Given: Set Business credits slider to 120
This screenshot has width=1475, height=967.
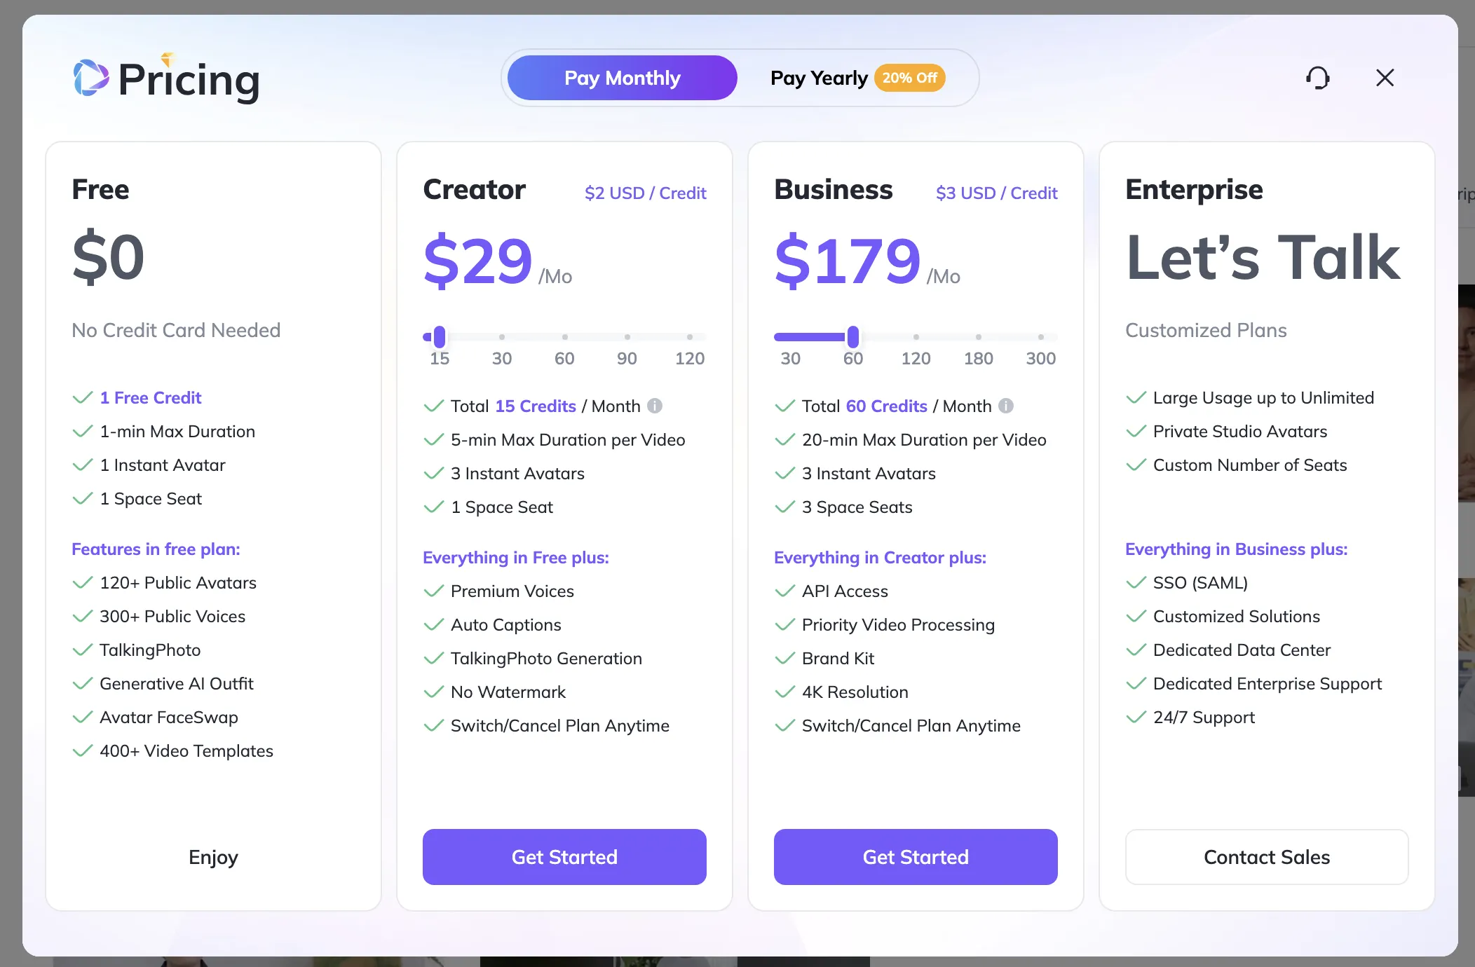Looking at the screenshot, I should [916, 337].
